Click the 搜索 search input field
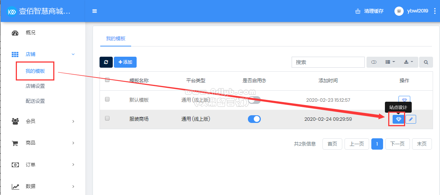This screenshot has width=440, height=195. [328, 62]
